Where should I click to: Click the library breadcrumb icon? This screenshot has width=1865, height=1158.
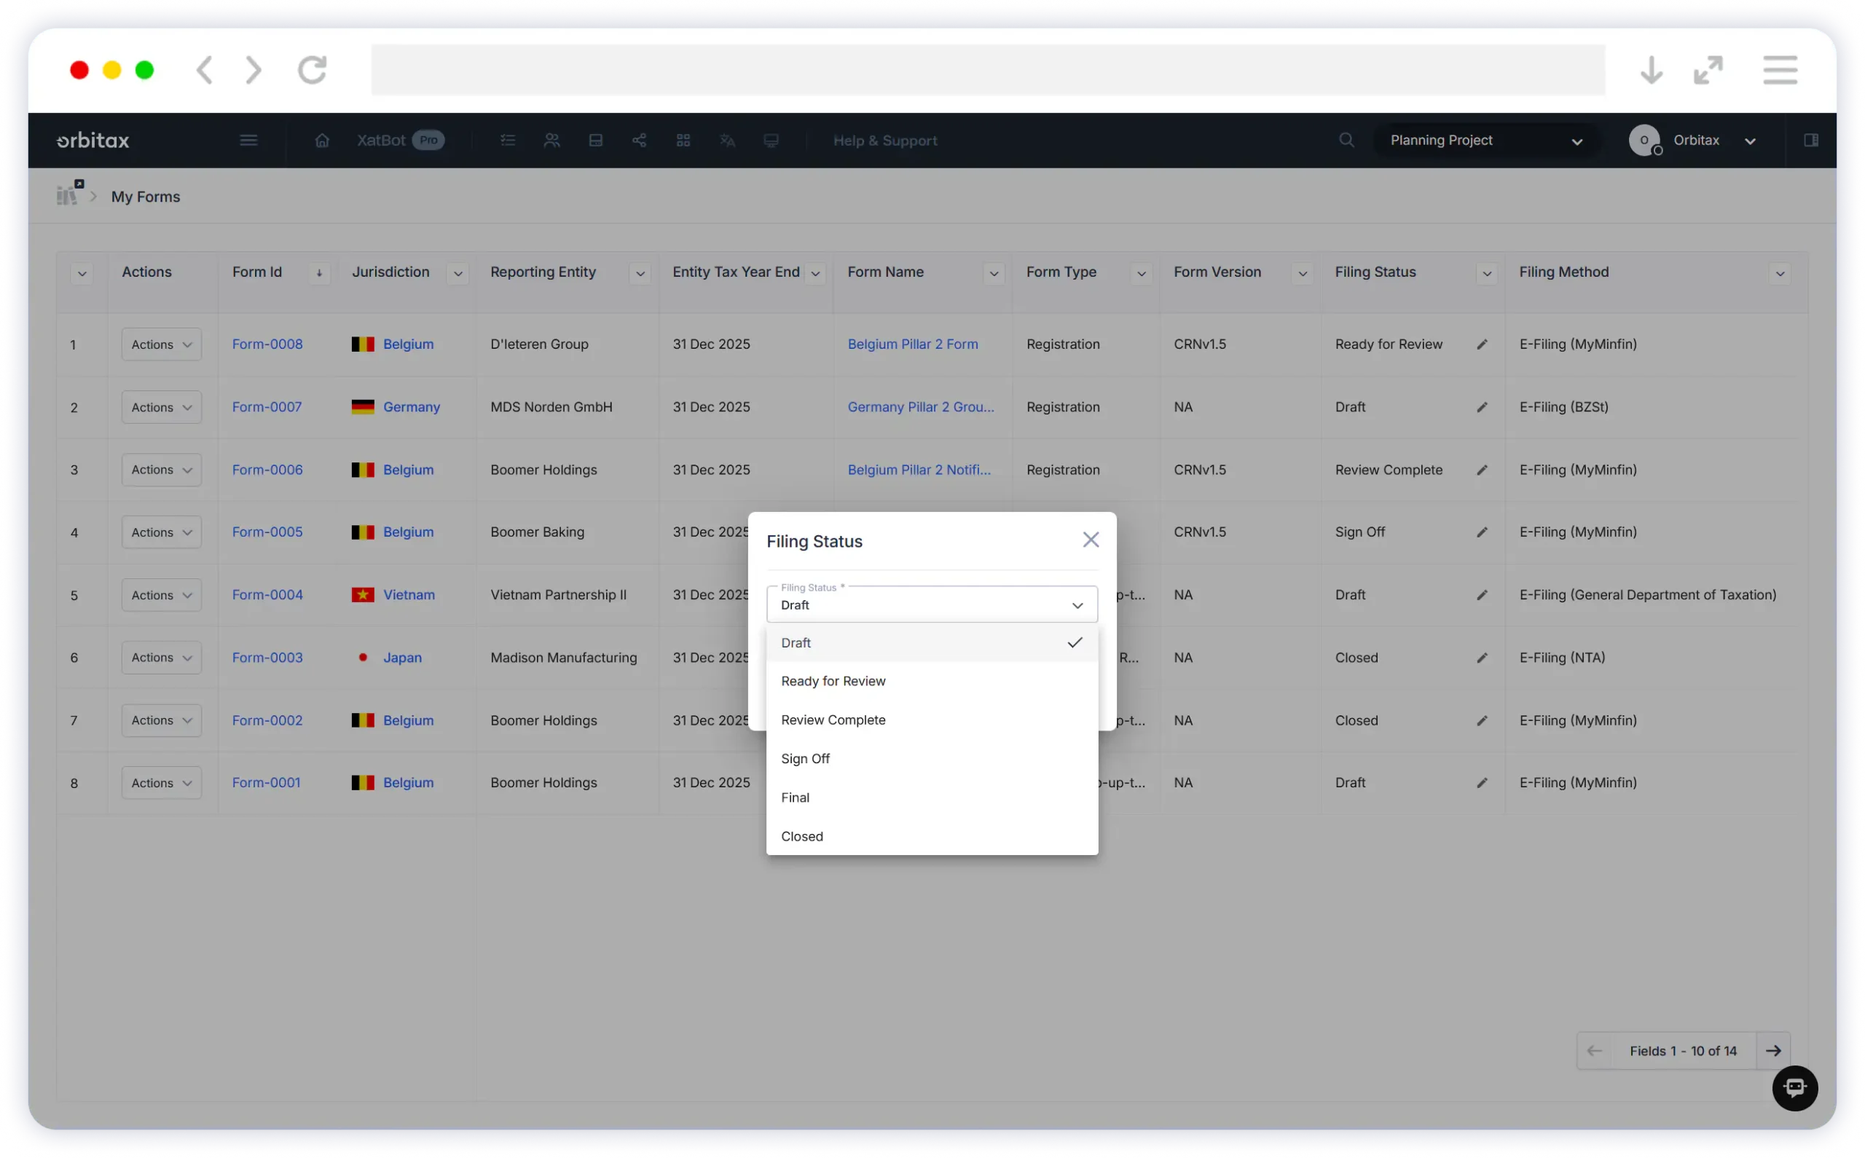[69, 193]
